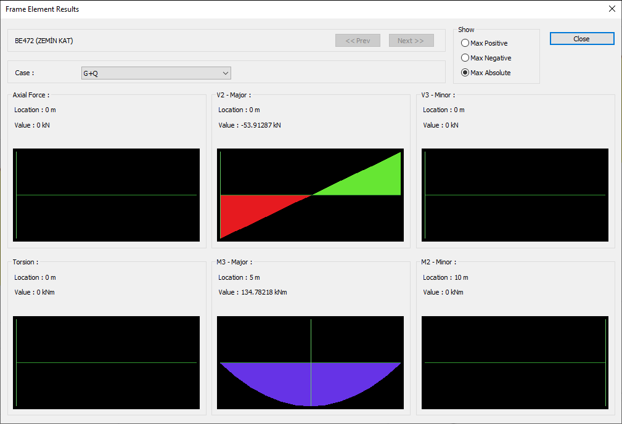Screen dimensions: 622x424
Task: Choose the Max Negative option
Action: [465, 58]
